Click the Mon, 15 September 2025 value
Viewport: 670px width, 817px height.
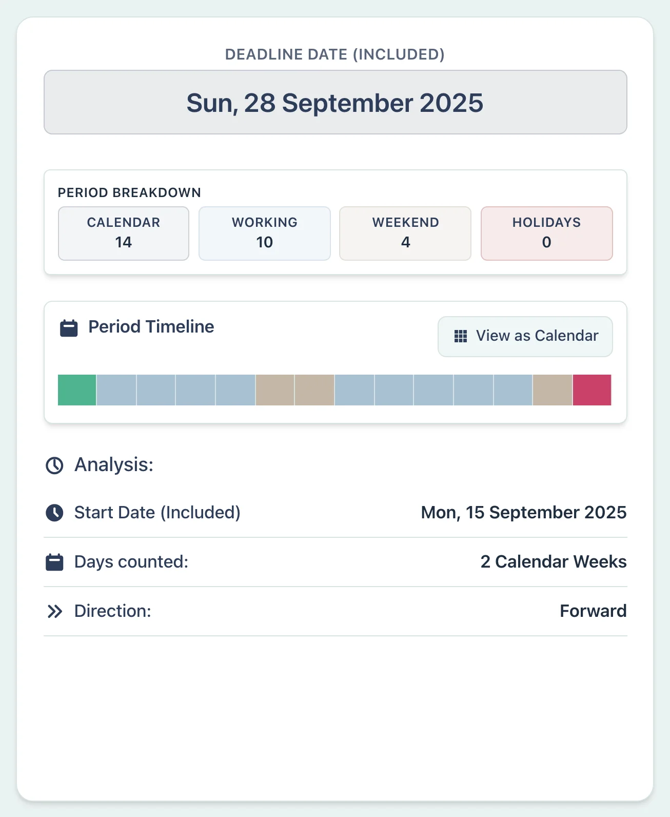coord(523,512)
